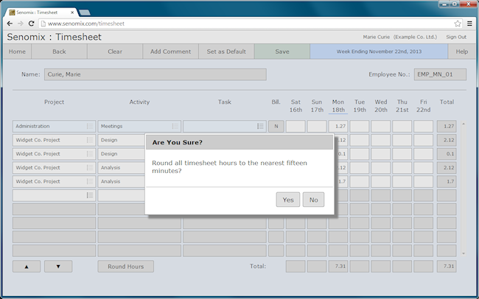479x299 pixels.
Task: Select the Senomix : Timesheet browser tab
Action: (x=41, y=13)
